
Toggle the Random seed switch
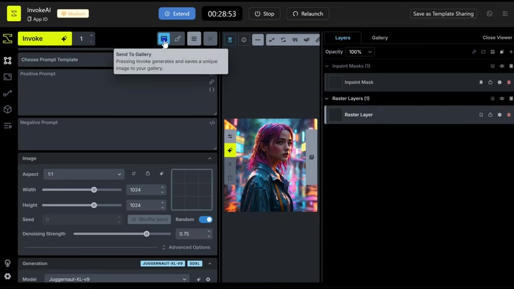205,219
